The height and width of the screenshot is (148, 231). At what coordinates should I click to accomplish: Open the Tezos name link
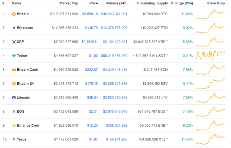22,139
